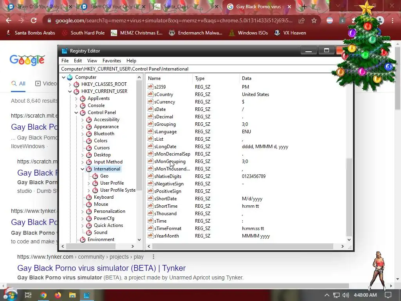401x301 pixels.
Task: Select Cursors key icon
Action: click(89, 148)
